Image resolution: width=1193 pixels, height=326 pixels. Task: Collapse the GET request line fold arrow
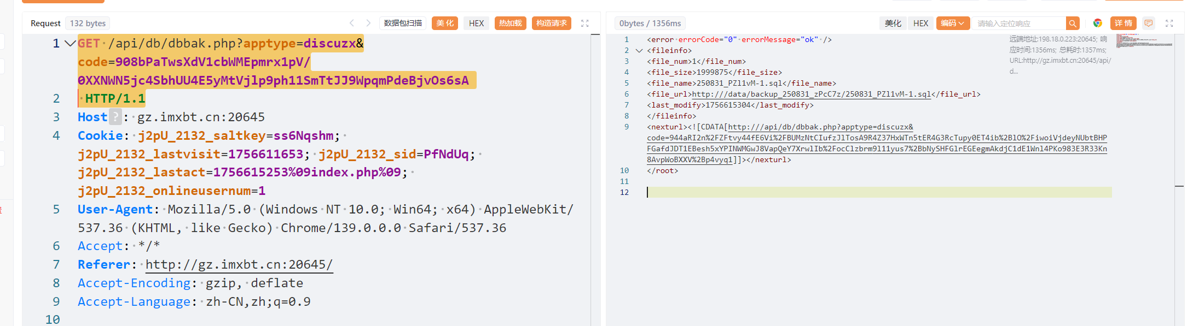pyautogui.click(x=70, y=43)
